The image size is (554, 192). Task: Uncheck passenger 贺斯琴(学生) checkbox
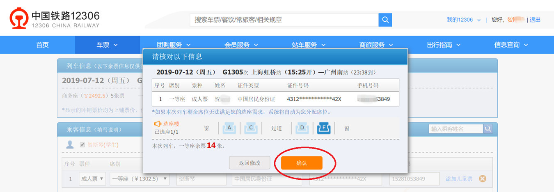click(82, 145)
